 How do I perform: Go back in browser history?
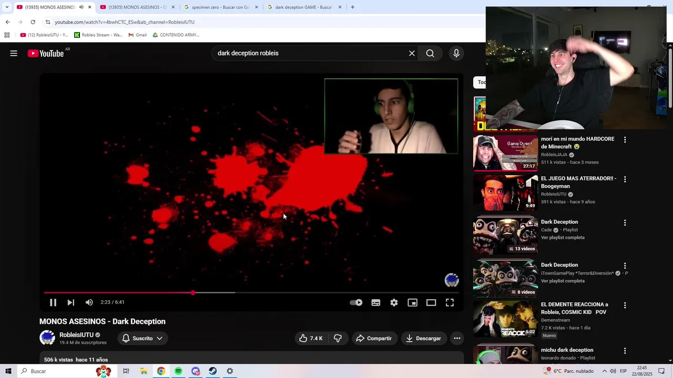click(x=7, y=22)
